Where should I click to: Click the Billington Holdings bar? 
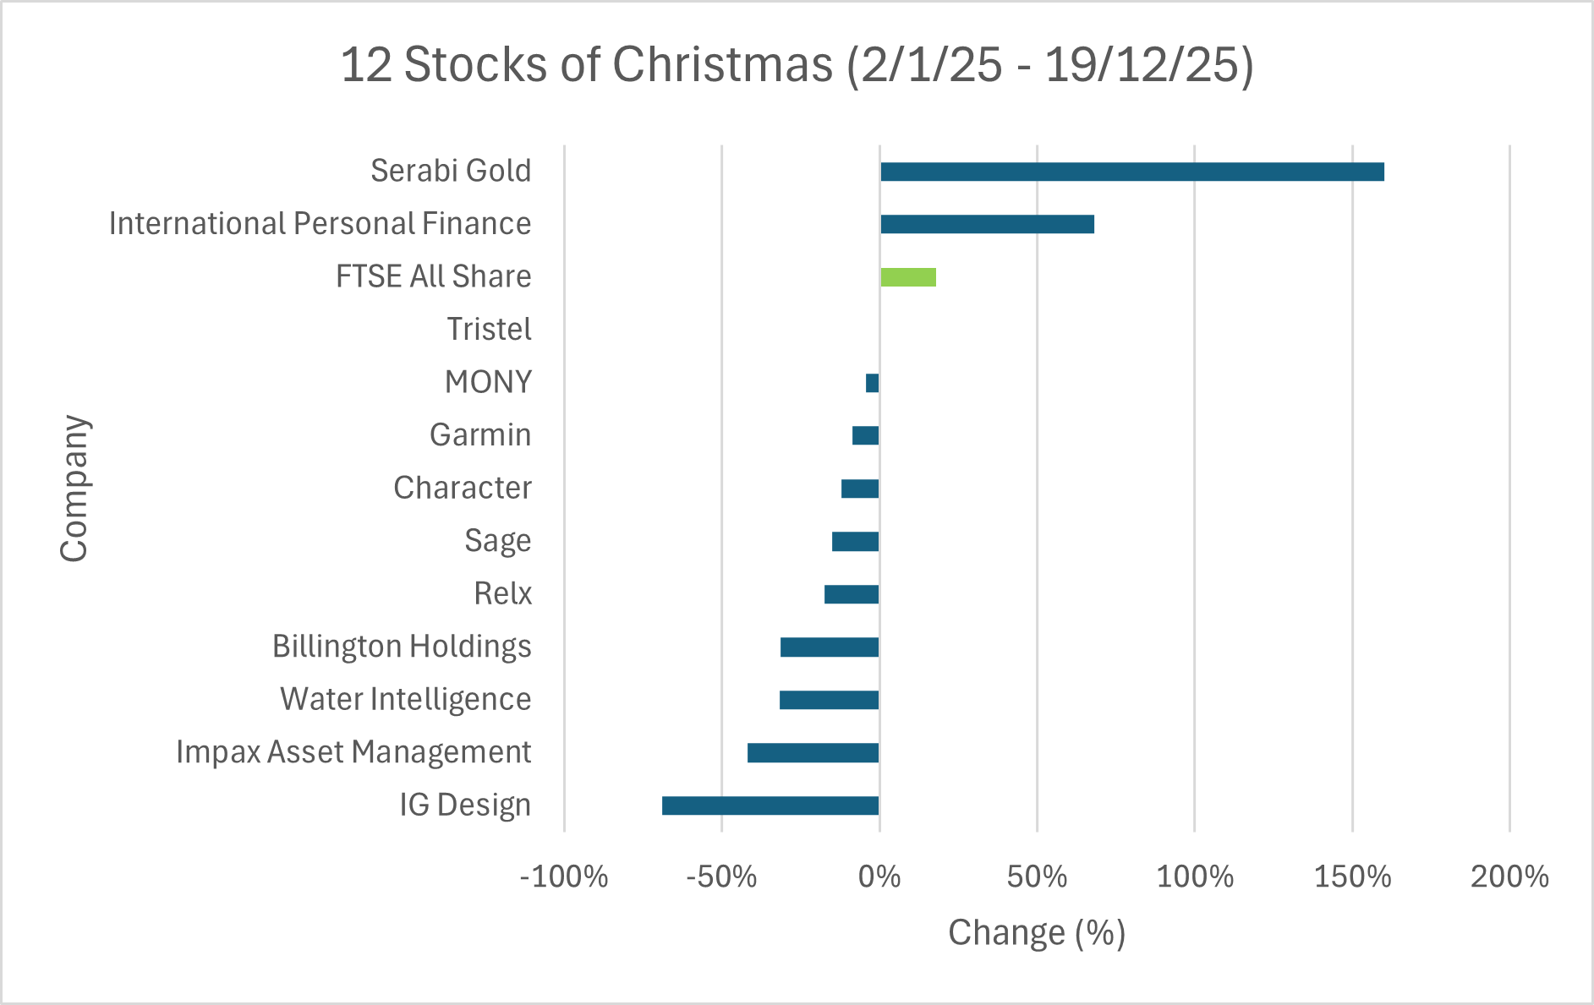830,647
